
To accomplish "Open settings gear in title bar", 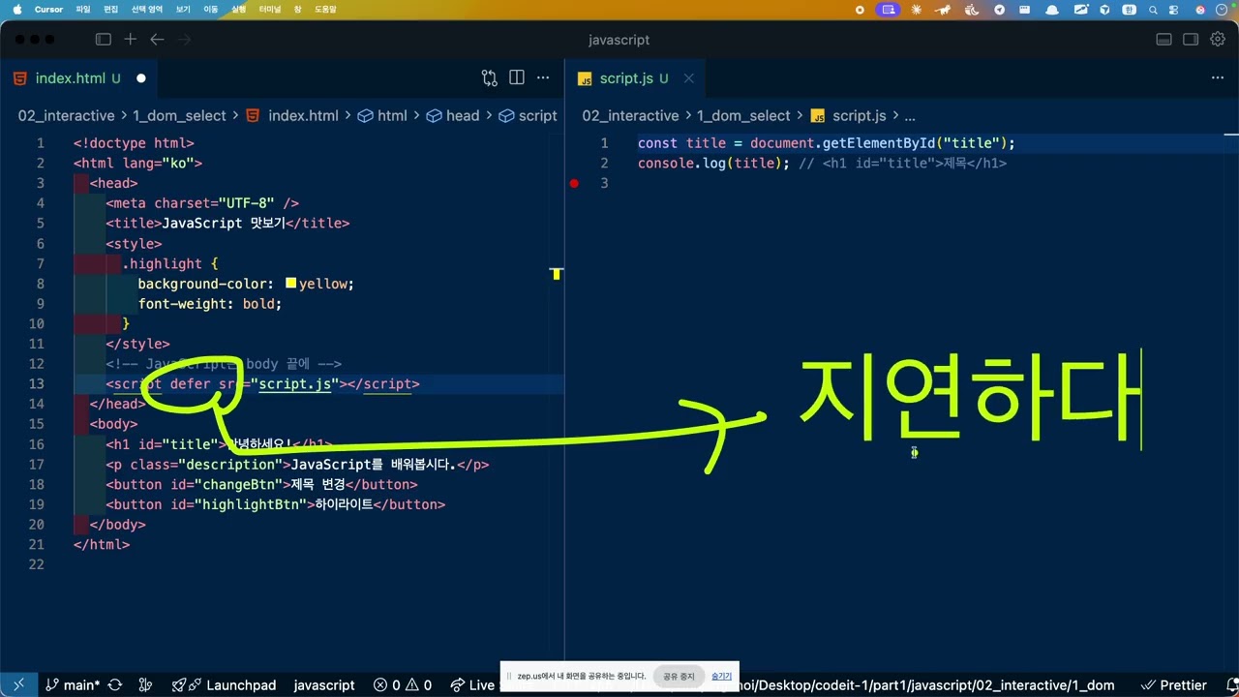I will (x=1218, y=40).
